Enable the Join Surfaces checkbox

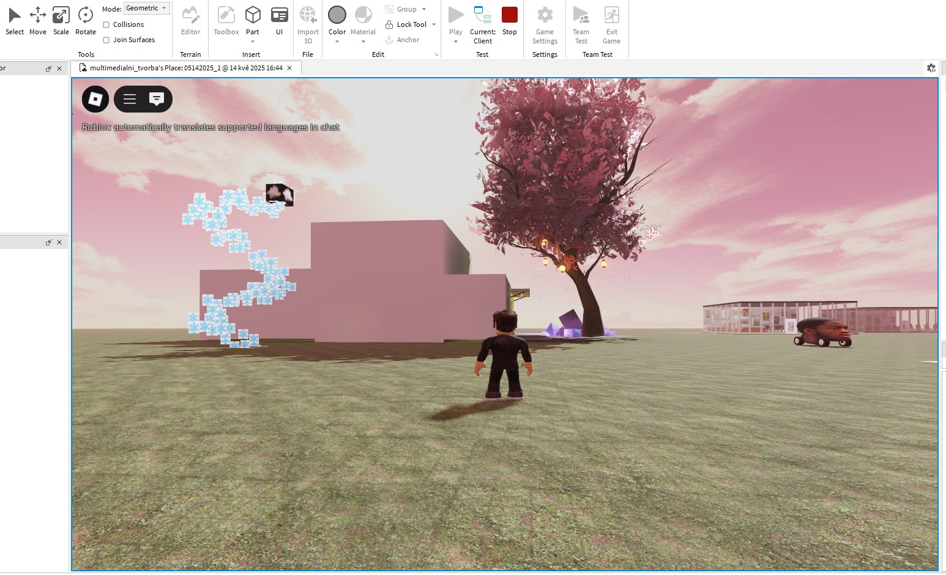[106, 40]
